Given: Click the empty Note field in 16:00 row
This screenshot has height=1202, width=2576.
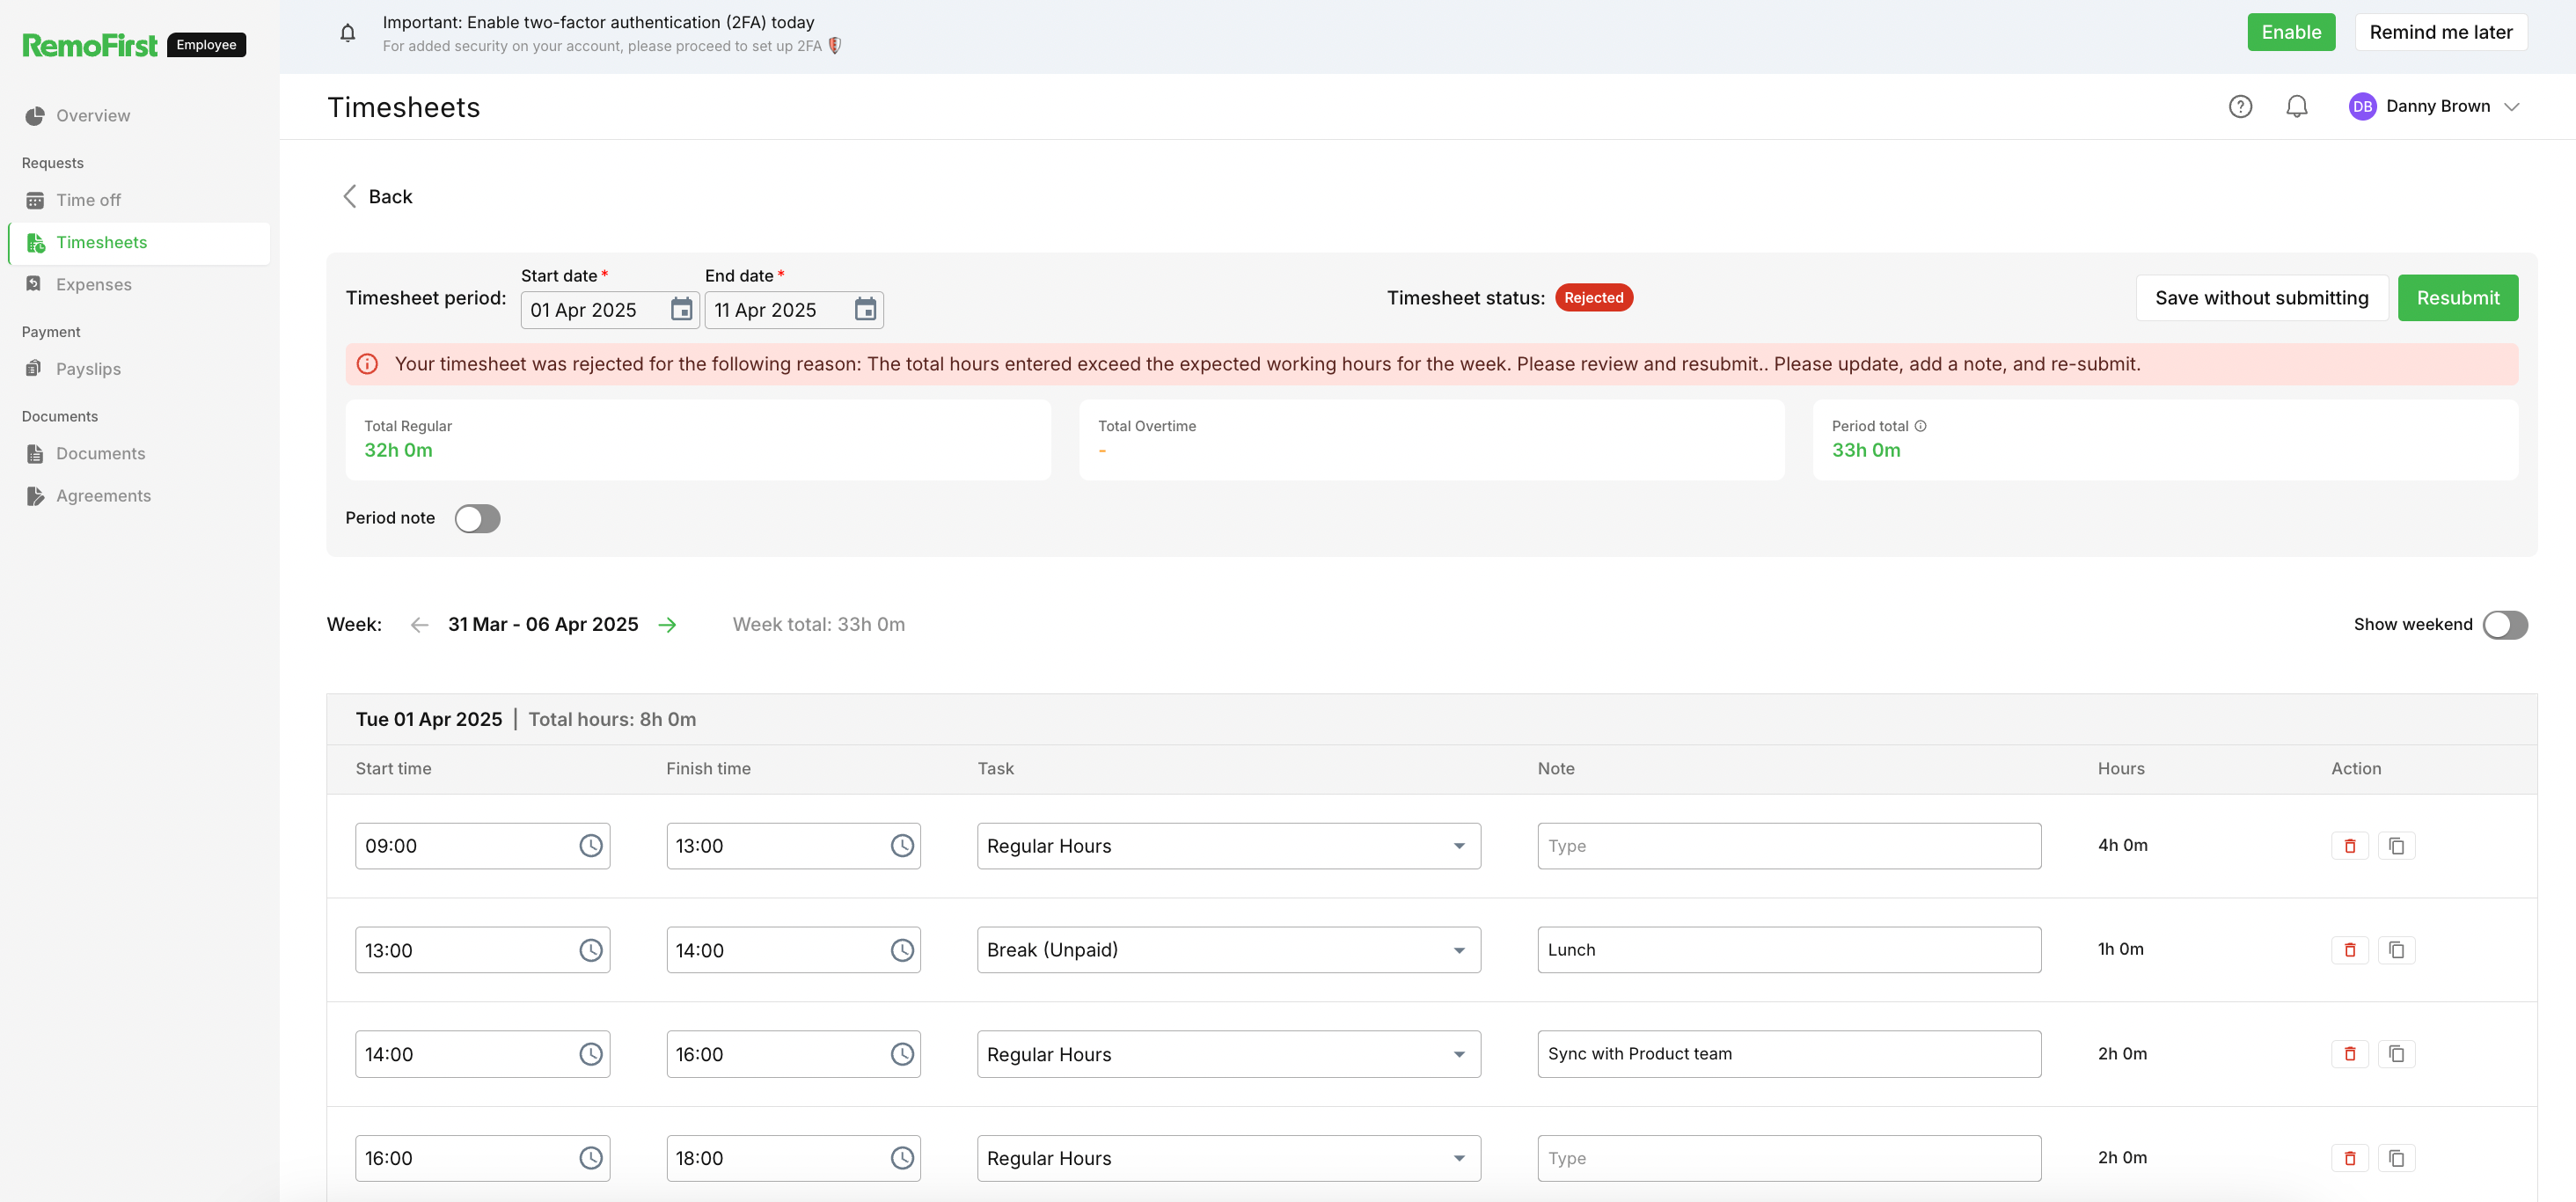Looking at the screenshot, I should (x=1789, y=1158).
